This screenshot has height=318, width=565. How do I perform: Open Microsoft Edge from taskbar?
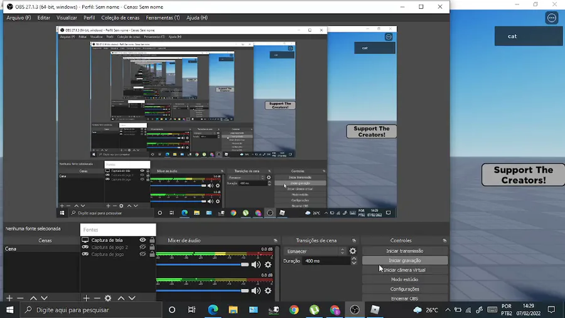pos(213,310)
